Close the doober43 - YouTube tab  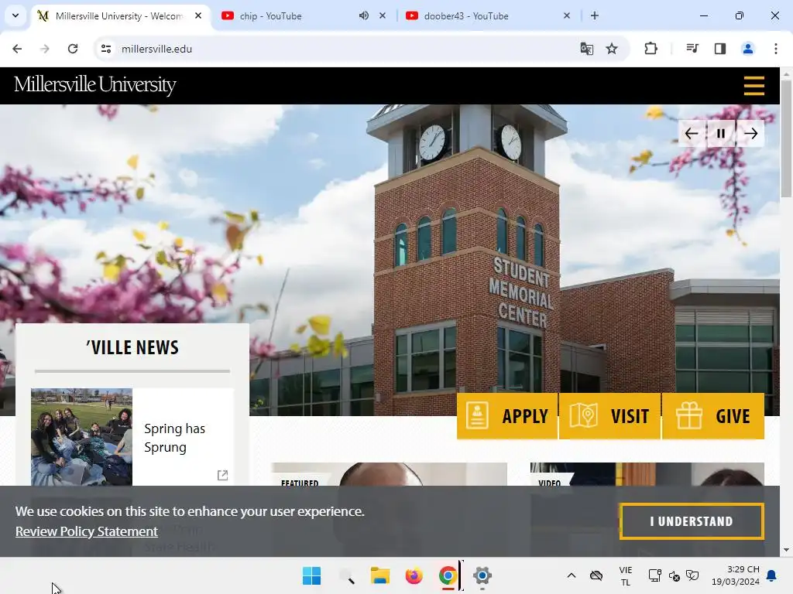[566, 15]
